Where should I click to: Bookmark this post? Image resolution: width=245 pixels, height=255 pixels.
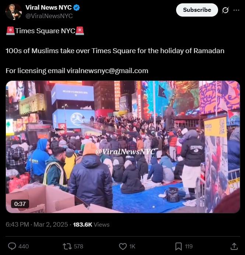178,247
